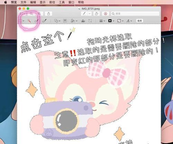Click the zoom in magnifier
Viewport: 173px width, 144px height.
pyautogui.click(x=39, y=14)
